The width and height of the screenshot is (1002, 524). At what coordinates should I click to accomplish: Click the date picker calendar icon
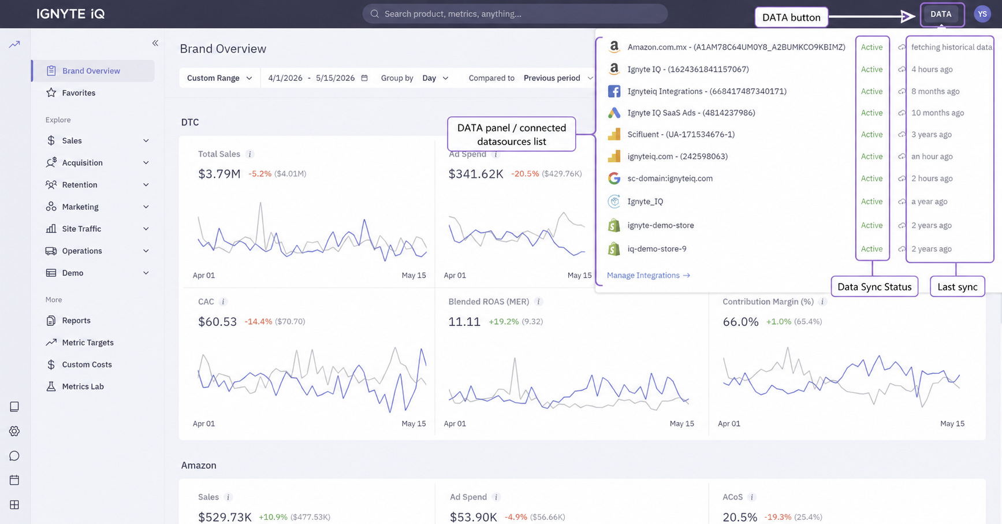(x=364, y=78)
